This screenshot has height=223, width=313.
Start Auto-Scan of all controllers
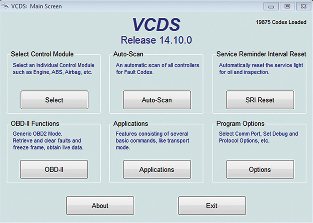[157, 100]
